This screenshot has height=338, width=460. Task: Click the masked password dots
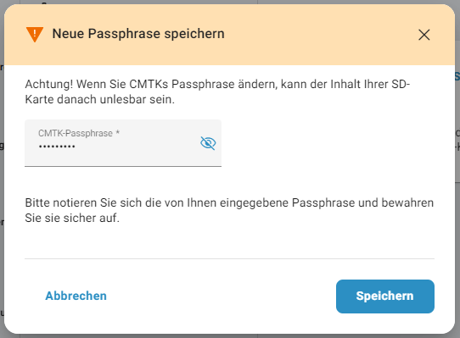coord(57,147)
